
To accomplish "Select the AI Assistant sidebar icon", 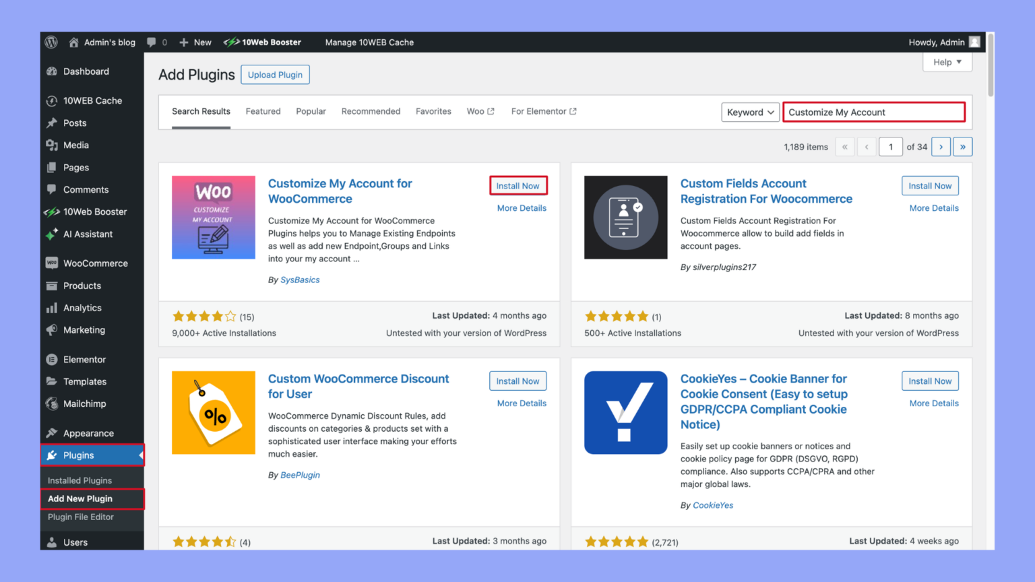I will pyautogui.click(x=53, y=234).
